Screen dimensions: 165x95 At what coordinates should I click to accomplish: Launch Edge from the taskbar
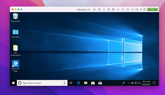tap(79, 83)
